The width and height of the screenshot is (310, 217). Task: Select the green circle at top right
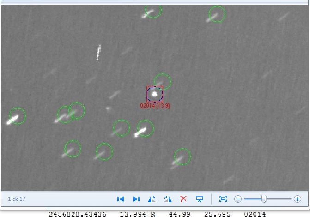click(x=217, y=14)
